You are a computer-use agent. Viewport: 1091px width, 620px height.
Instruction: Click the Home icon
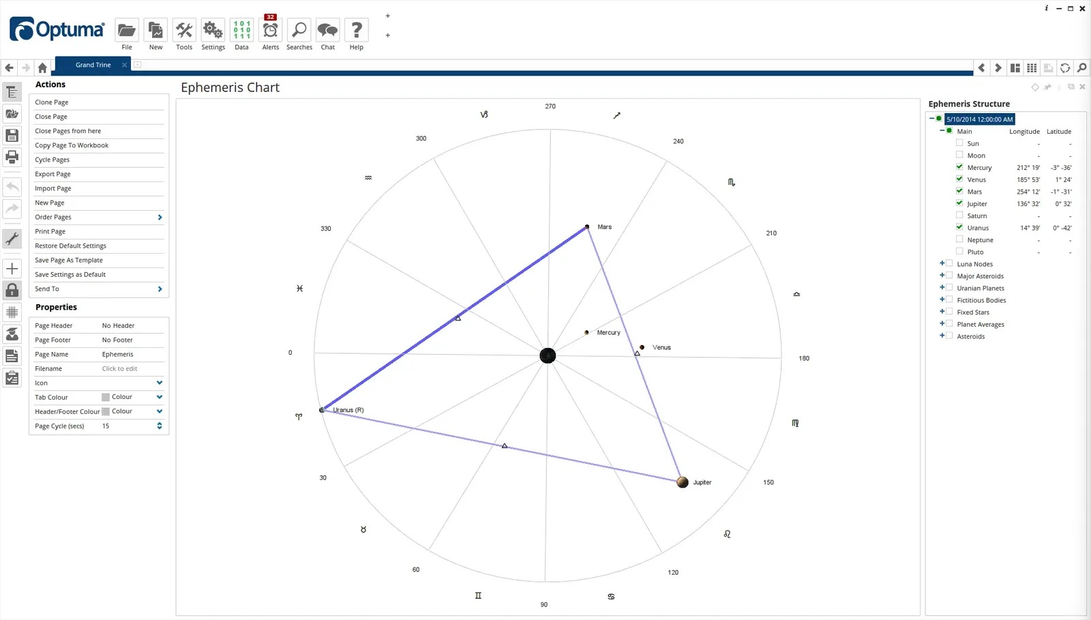coord(42,68)
